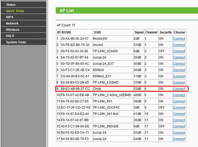
Task: Connect to 850test_EXT network
Action: 179,76
